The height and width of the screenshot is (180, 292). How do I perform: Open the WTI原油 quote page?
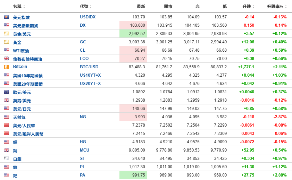tap(21, 51)
